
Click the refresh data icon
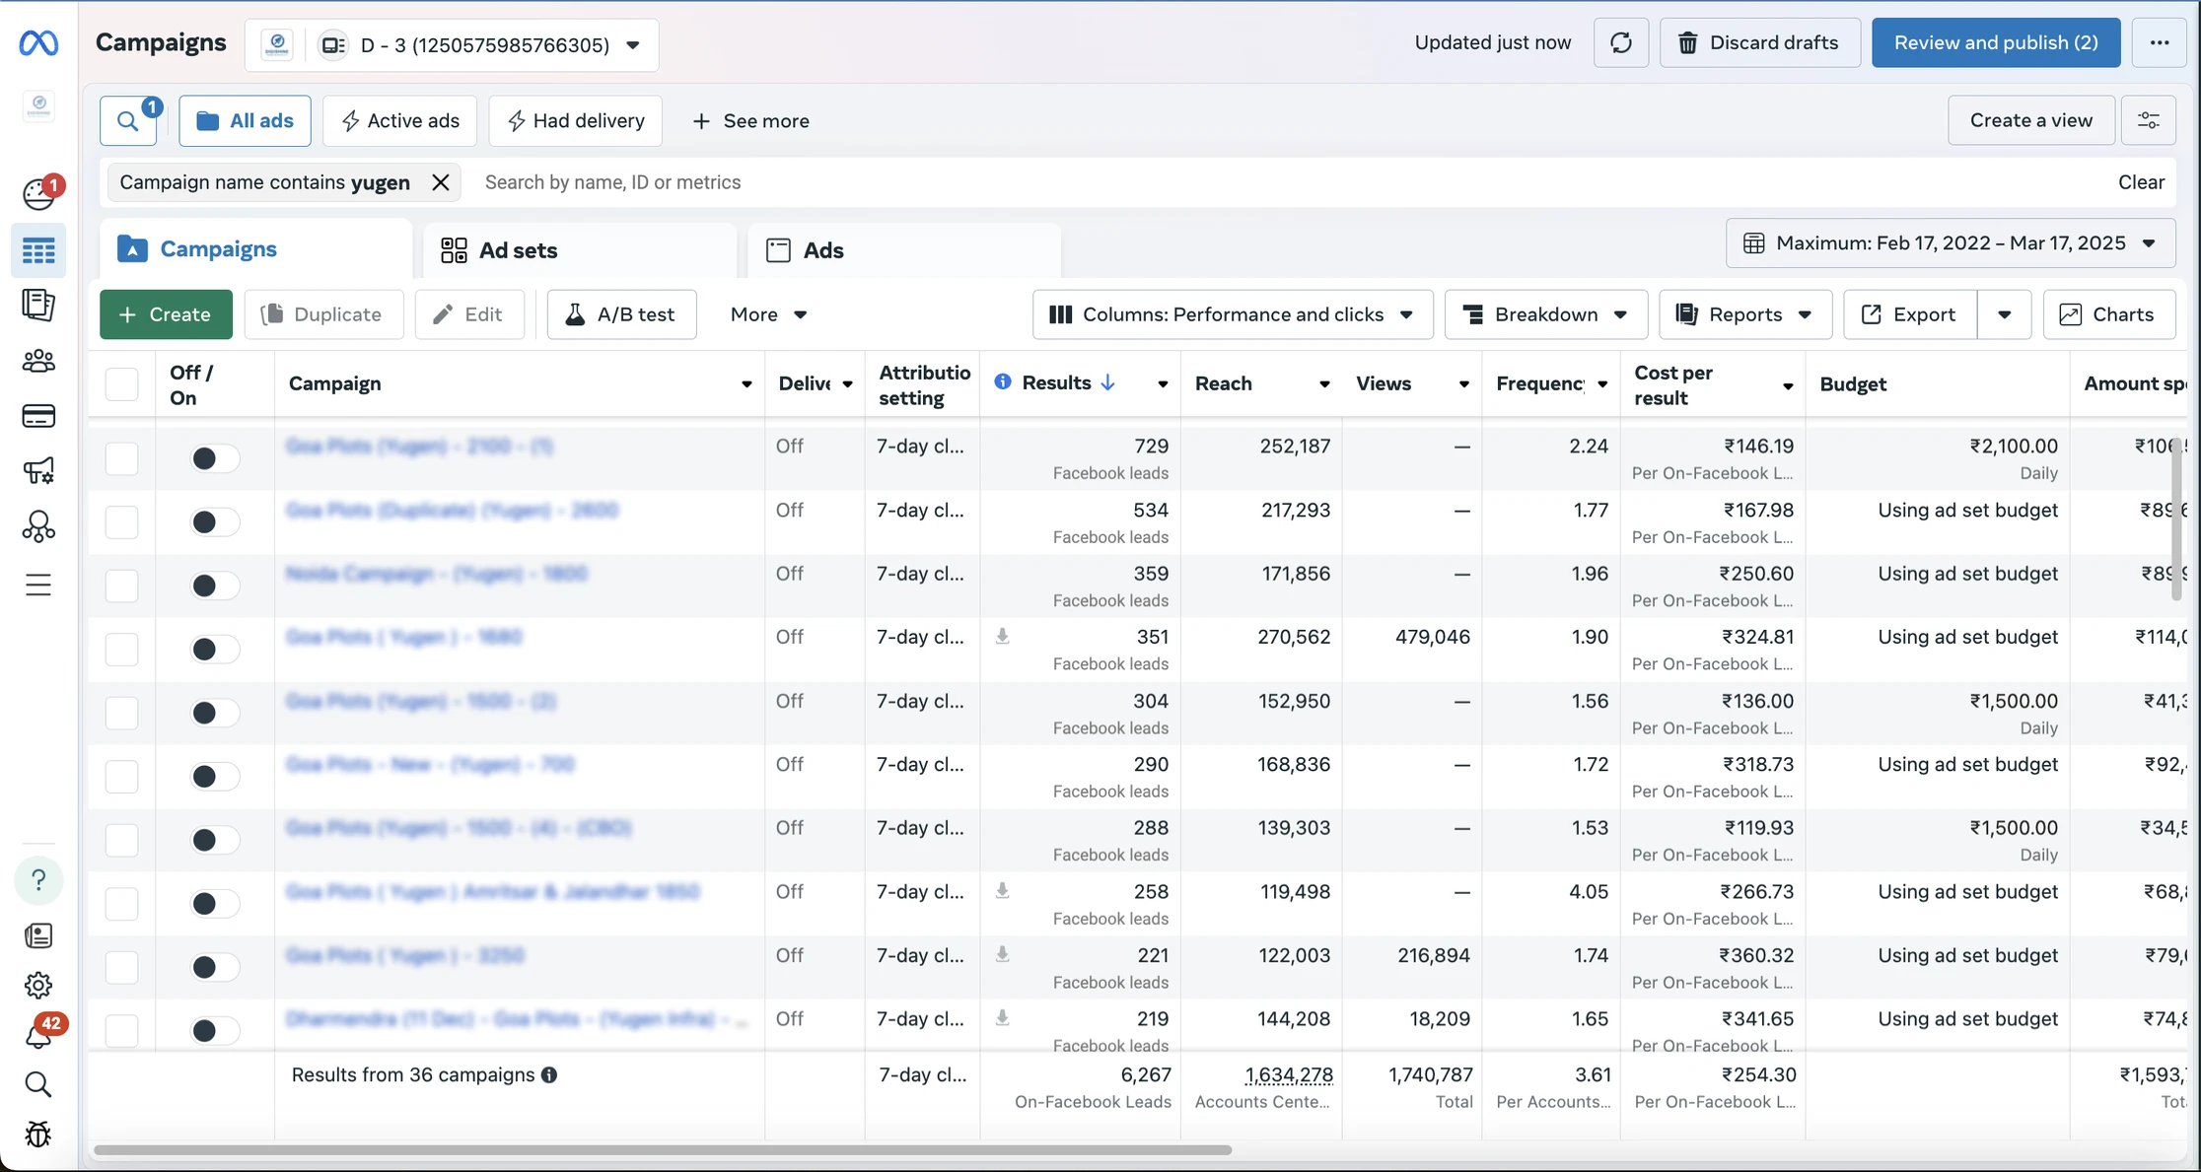tap(1620, 42)
